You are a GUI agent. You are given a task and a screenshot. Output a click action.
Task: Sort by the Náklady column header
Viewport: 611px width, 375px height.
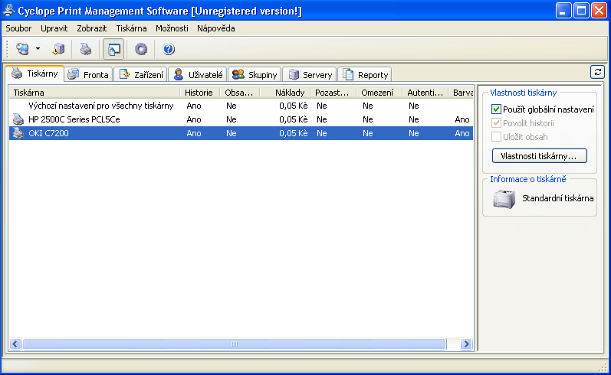pos(286,93)
